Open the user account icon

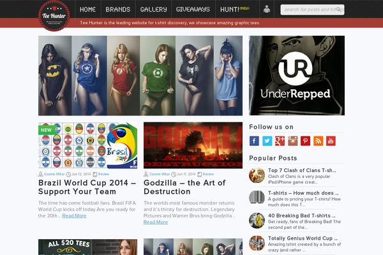(267, 10)
